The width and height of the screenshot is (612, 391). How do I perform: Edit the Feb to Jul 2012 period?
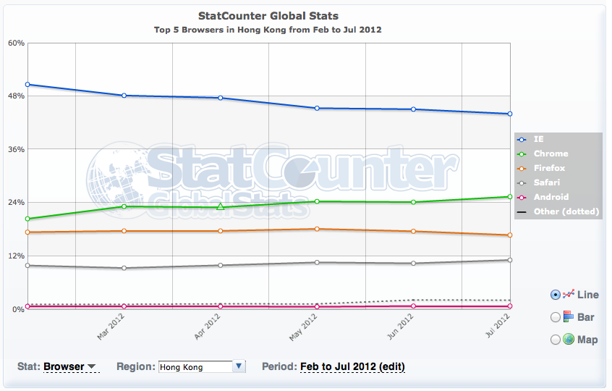pos(352,366)
